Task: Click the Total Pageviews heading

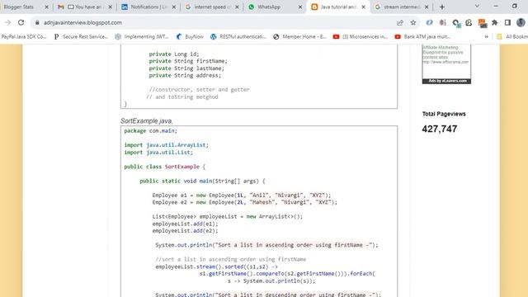Action: tap(444, 114)
